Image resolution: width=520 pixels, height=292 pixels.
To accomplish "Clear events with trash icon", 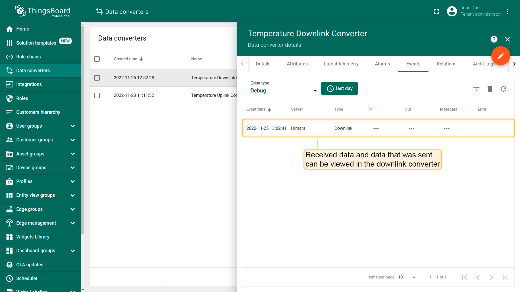I will 490,89.
